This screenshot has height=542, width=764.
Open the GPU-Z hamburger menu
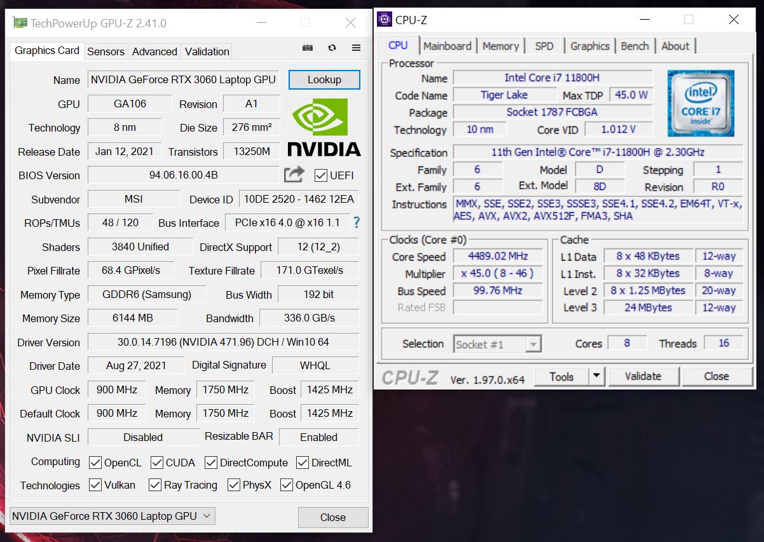click(x=356, y=48)
